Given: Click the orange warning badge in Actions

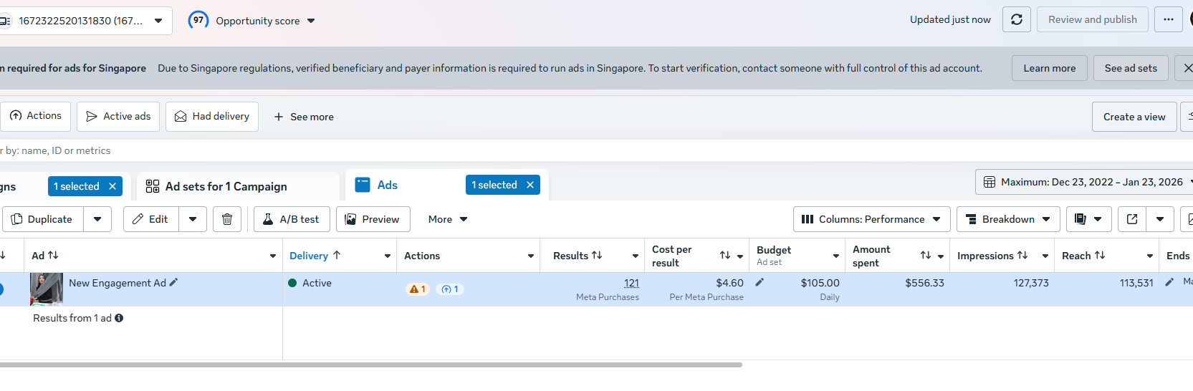Looking at the screenshot, I should click(x=417, y=289).
